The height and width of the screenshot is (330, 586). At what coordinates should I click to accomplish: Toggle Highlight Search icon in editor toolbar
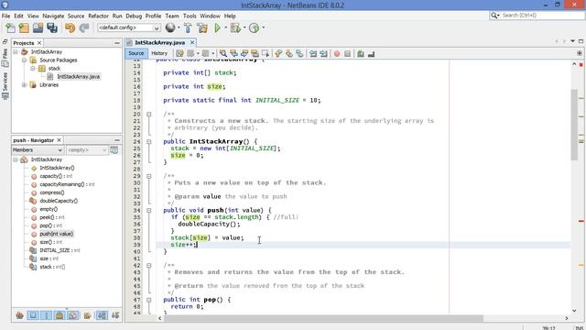tap(255, 54)
